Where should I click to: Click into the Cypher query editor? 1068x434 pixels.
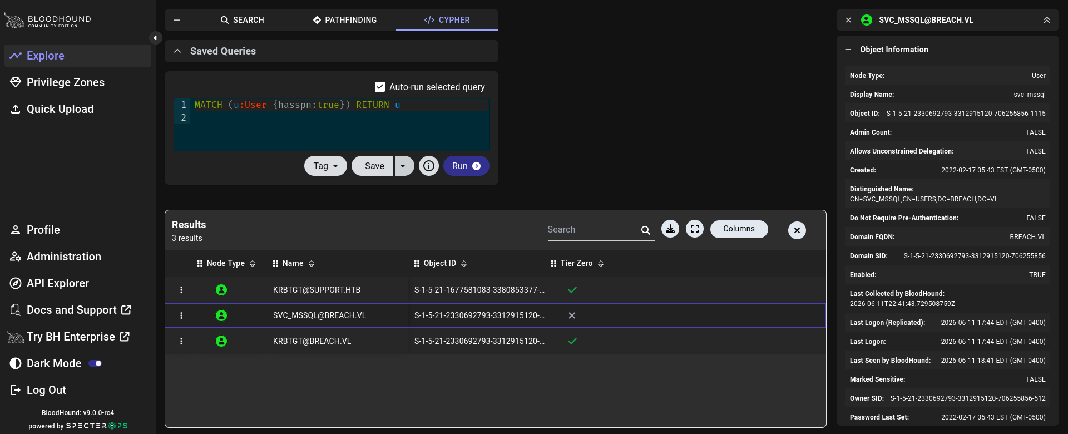[332, 125]
